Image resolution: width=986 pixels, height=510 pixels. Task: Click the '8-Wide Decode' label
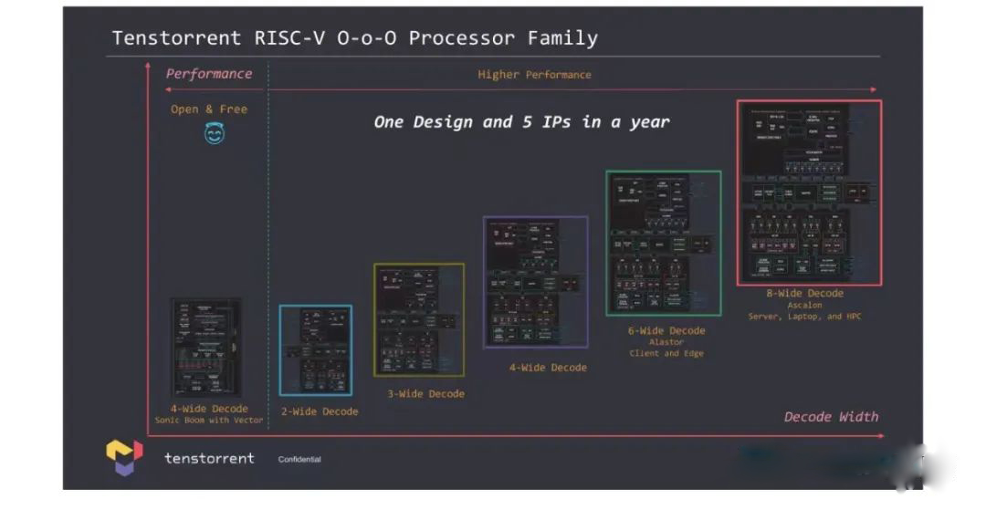pyautogui.click(x=805, y=293)
